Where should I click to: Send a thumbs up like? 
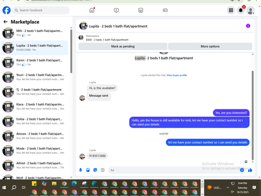(250, 170)
